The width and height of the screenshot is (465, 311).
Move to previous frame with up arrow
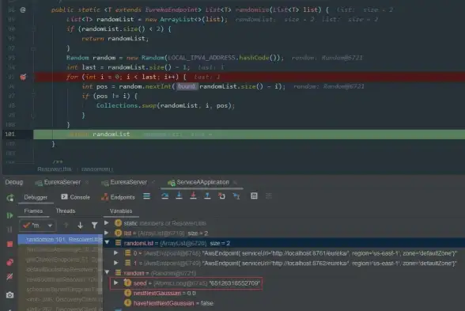coord(66,226)
